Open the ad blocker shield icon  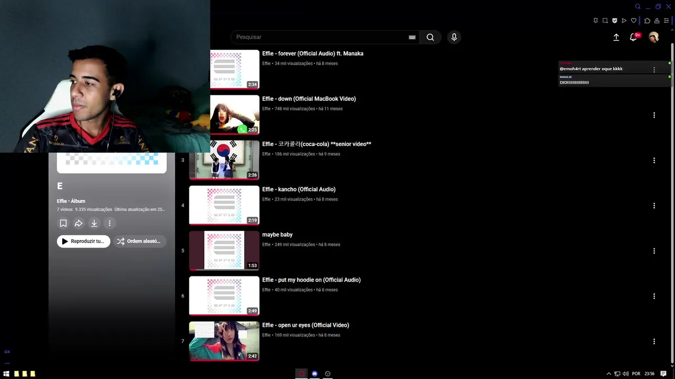tap(614, 21)
